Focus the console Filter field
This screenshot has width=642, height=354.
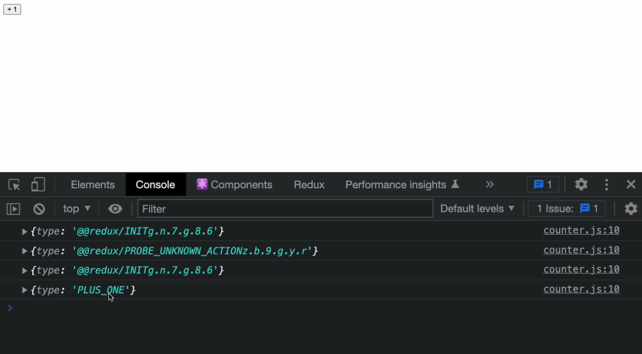click(x=285, y=209)
